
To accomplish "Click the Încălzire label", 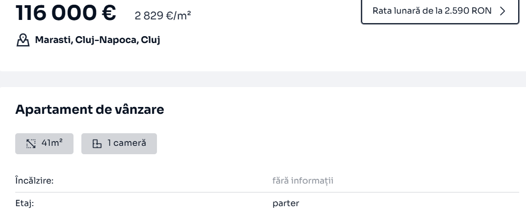I will [x=35, y=181].
